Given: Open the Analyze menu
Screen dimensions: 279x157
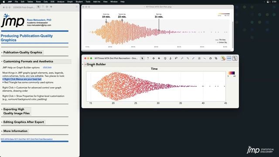Looking at the screenshot, I should coord(61,2).
